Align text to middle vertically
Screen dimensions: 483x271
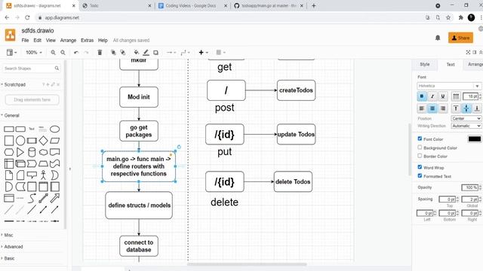pos(466,108)
